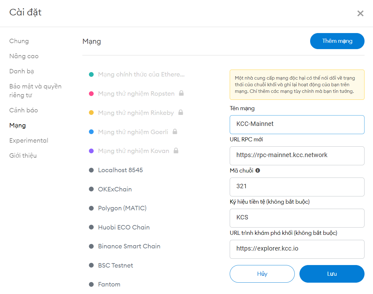Select the Mạng section in sidebar
Viewport: 373px width, 294px height.
point(18,125)
